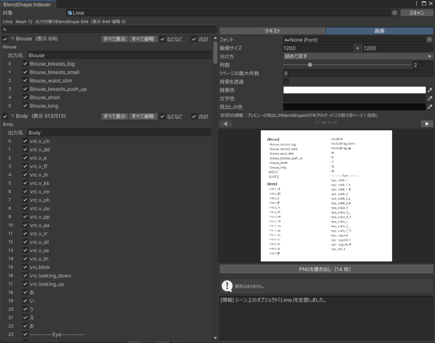Screen dimensions: 435x343
Task: Uncheck vrc.v_ch blendshape
Action: [25, 141]
